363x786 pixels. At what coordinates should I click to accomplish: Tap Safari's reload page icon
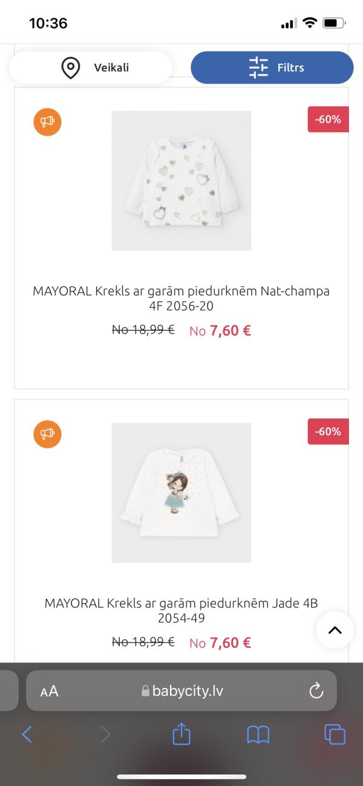pos(316,691)
